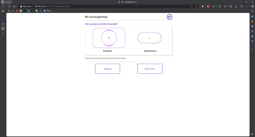Add this page to favorites
The width and height of the screenshot is (255, 137).
tap(196, 6)
